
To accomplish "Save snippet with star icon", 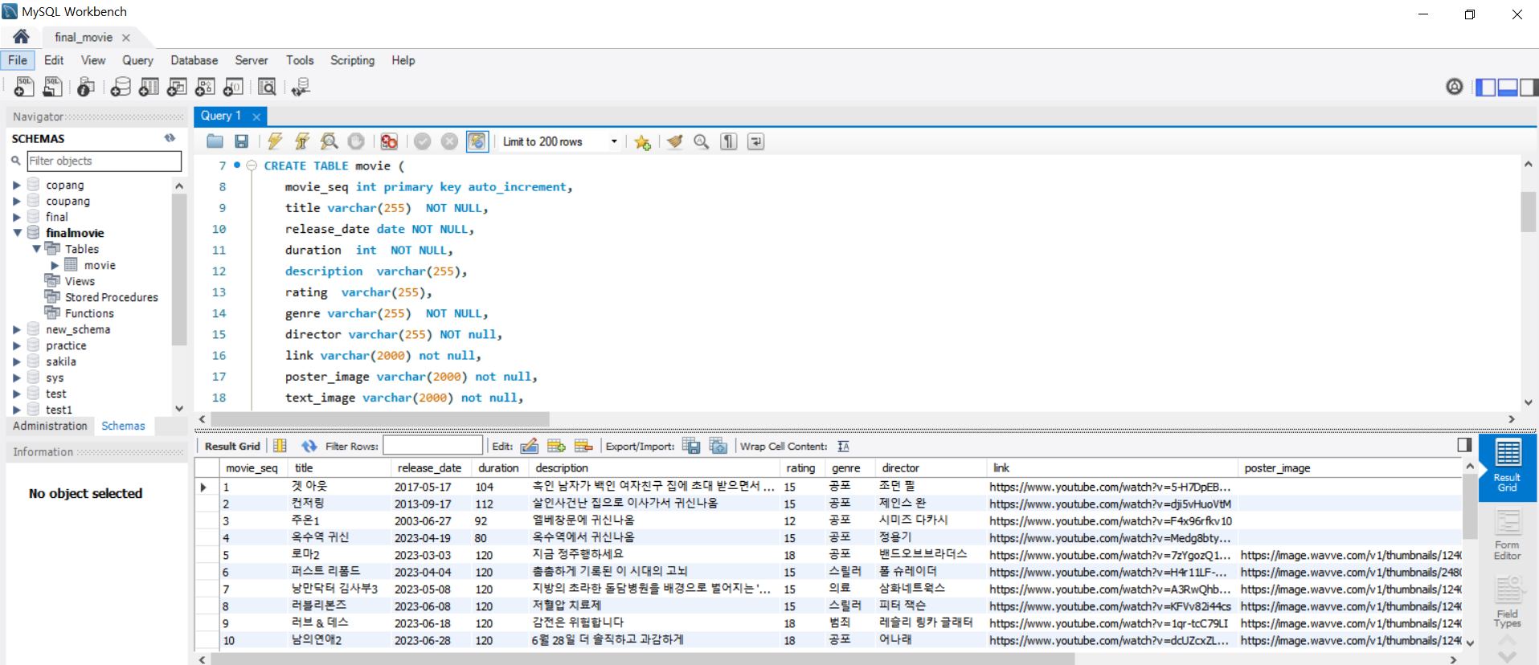I will pos(642,141).
